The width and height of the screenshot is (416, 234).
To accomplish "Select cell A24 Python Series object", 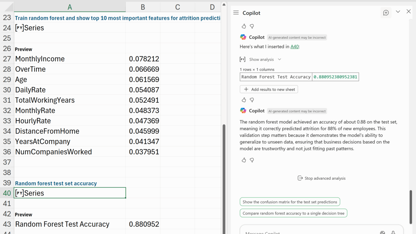I will 70,28.
